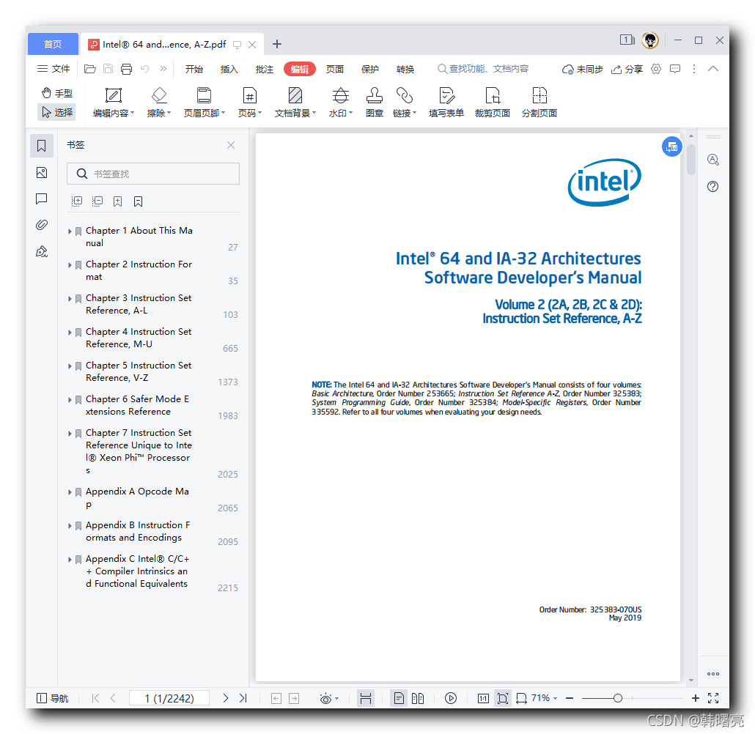Click the print icon

pos(126,69)
